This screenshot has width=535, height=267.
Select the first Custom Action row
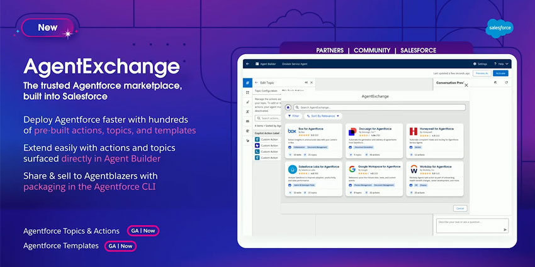267,139
